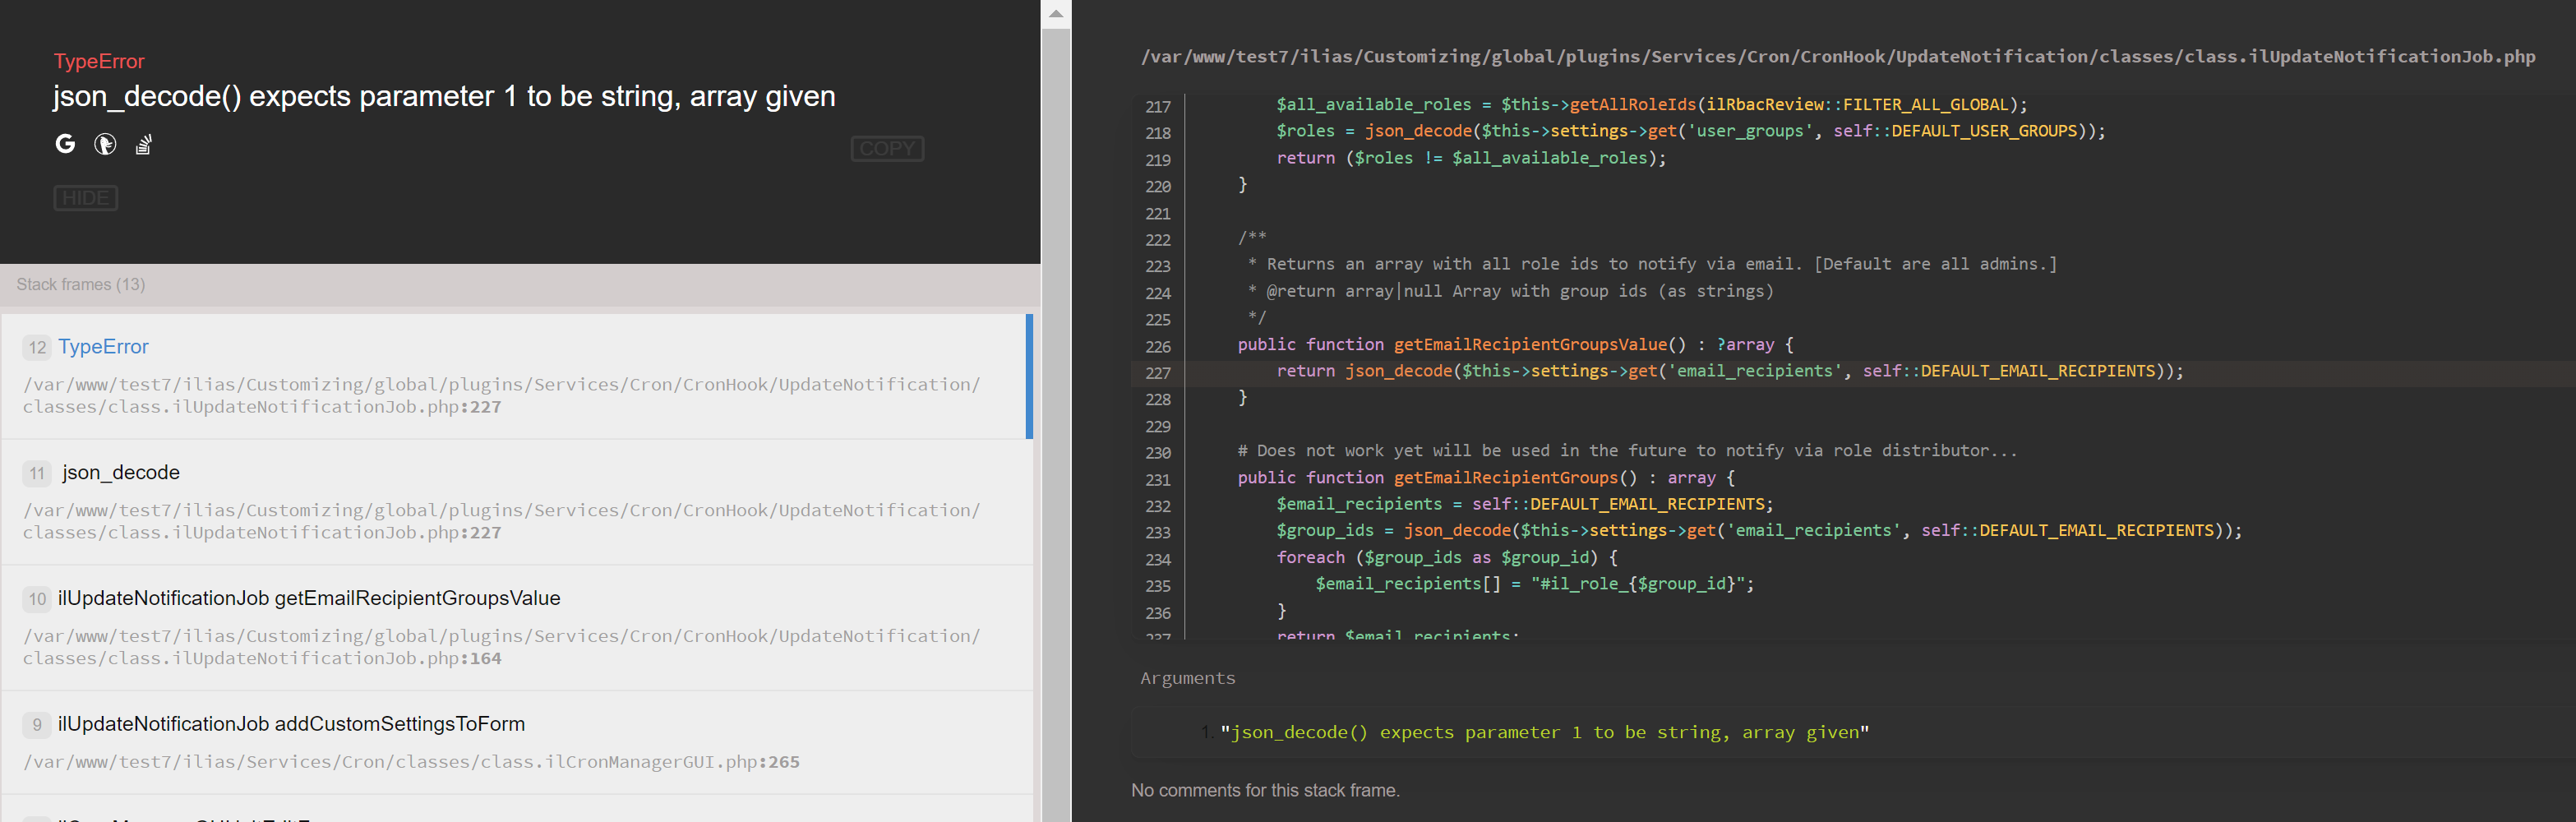Search the error on DuckDuckGo
This screenshot has width=2576, height=822.
pyautogui.click(x=104, y=143)
